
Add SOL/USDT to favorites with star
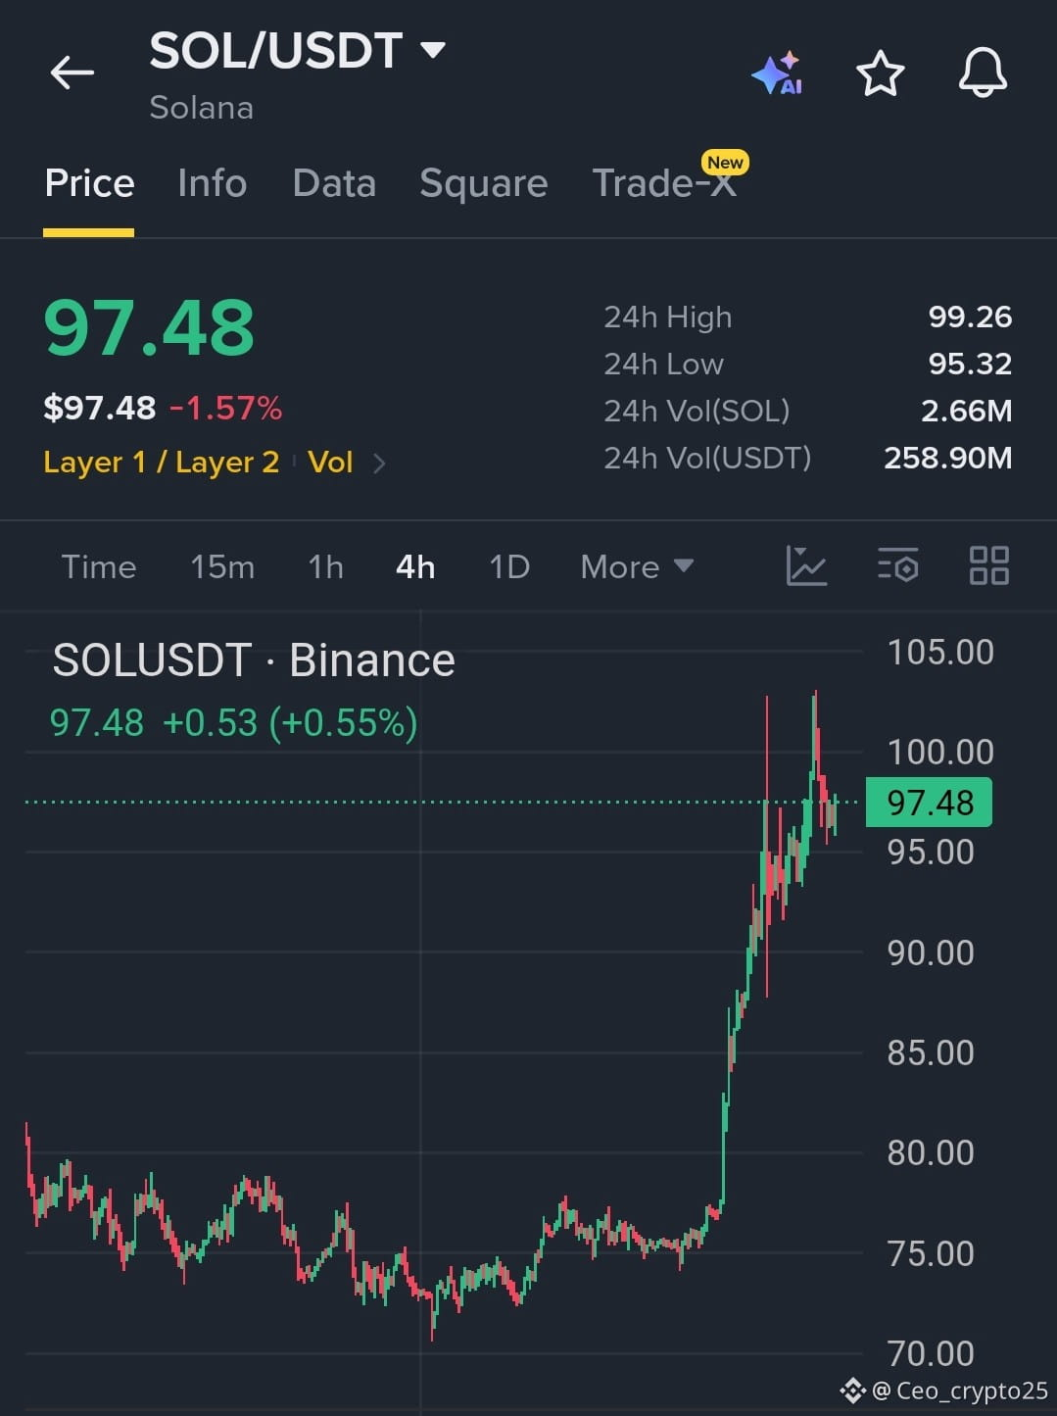click(880, 73)
